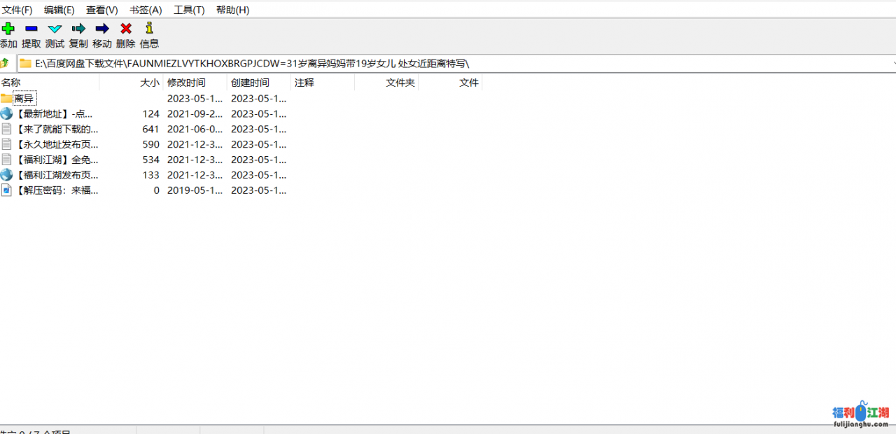This screenshot has height=434, width=896.
Task: Run the Test (测试) archive tool
Action: click(x=55, y=29)
